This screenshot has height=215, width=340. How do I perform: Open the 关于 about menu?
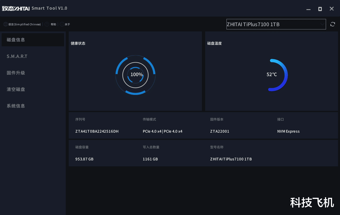coord(67,25)
